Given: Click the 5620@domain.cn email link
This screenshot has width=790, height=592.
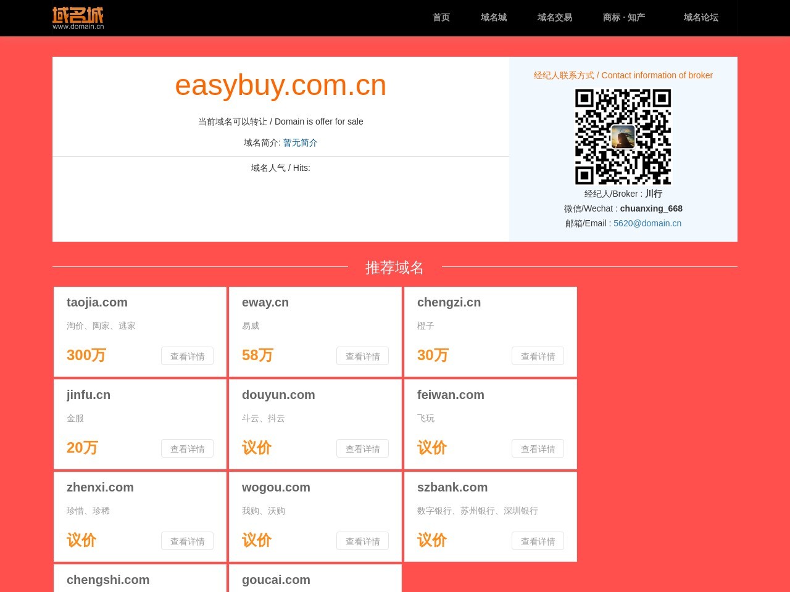Looking at the screenshot, I should (x=647, y=223).
